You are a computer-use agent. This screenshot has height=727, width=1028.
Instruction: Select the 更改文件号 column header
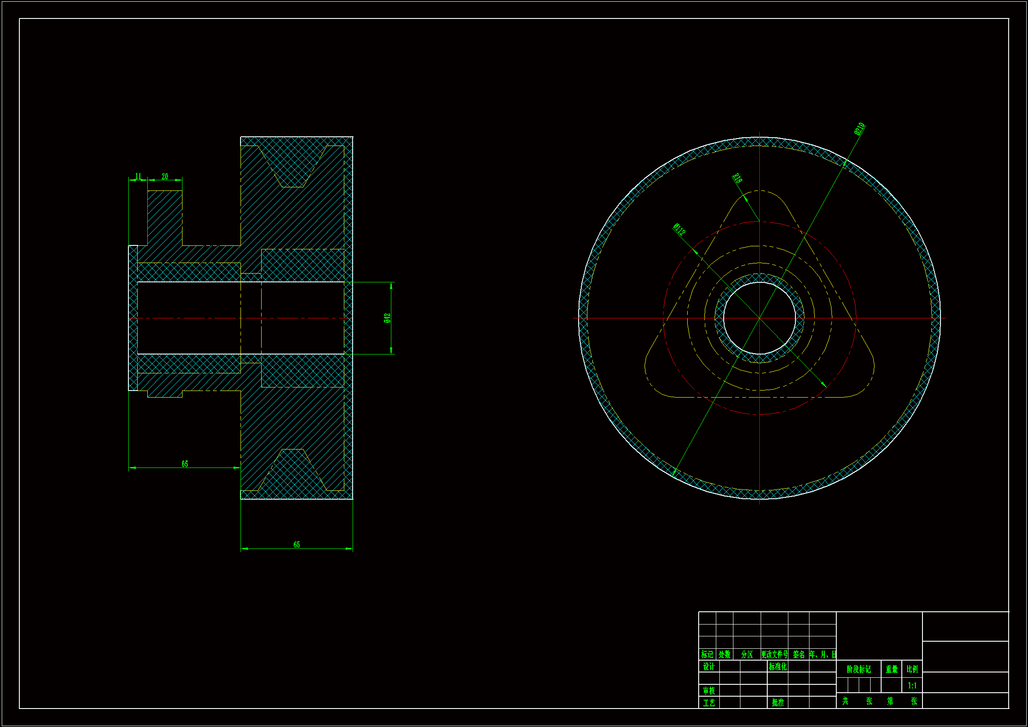click(x=774, y=654)
